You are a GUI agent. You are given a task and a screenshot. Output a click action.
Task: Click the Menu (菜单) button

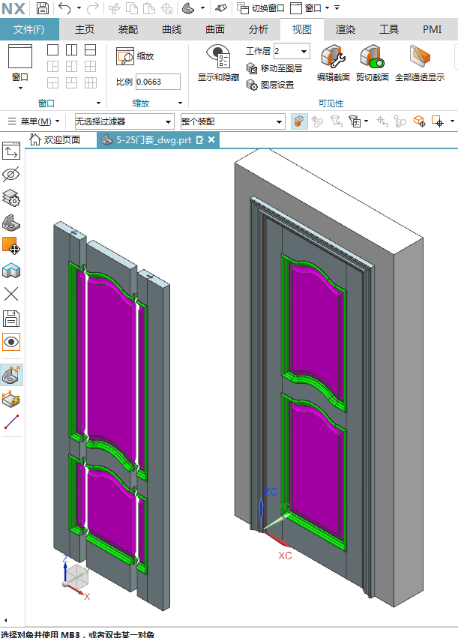point(34,121)
